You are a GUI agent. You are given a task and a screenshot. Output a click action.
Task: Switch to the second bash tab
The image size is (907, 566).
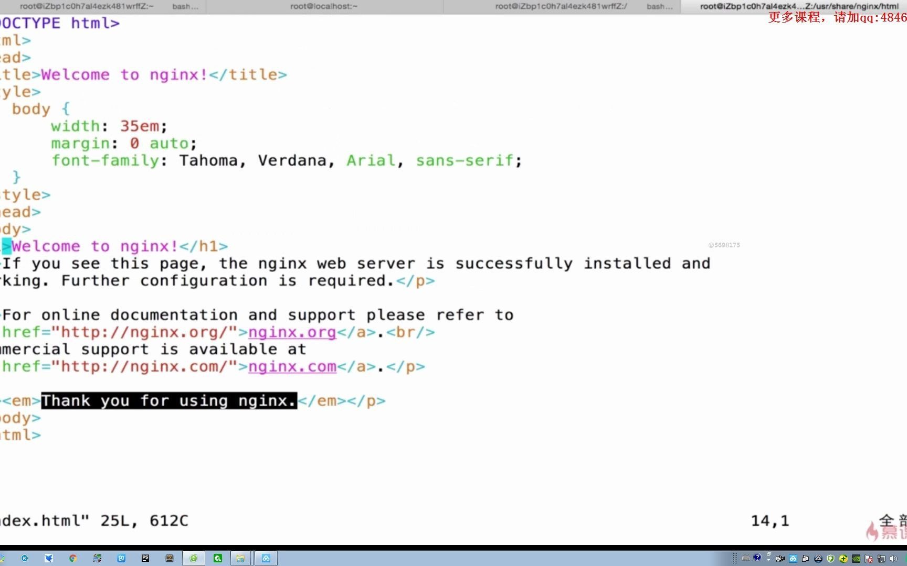[660, 6]
